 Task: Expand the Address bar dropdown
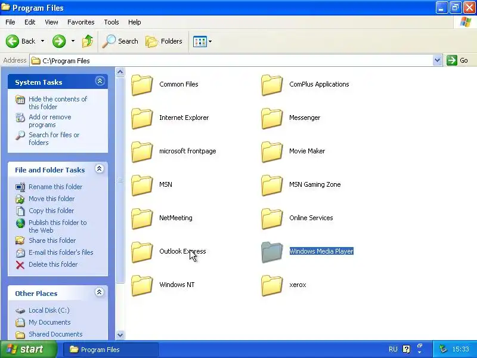tap(437, 60)
